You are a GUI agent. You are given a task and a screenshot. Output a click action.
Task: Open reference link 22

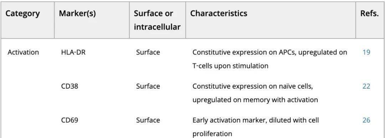(x=366, y=86)
